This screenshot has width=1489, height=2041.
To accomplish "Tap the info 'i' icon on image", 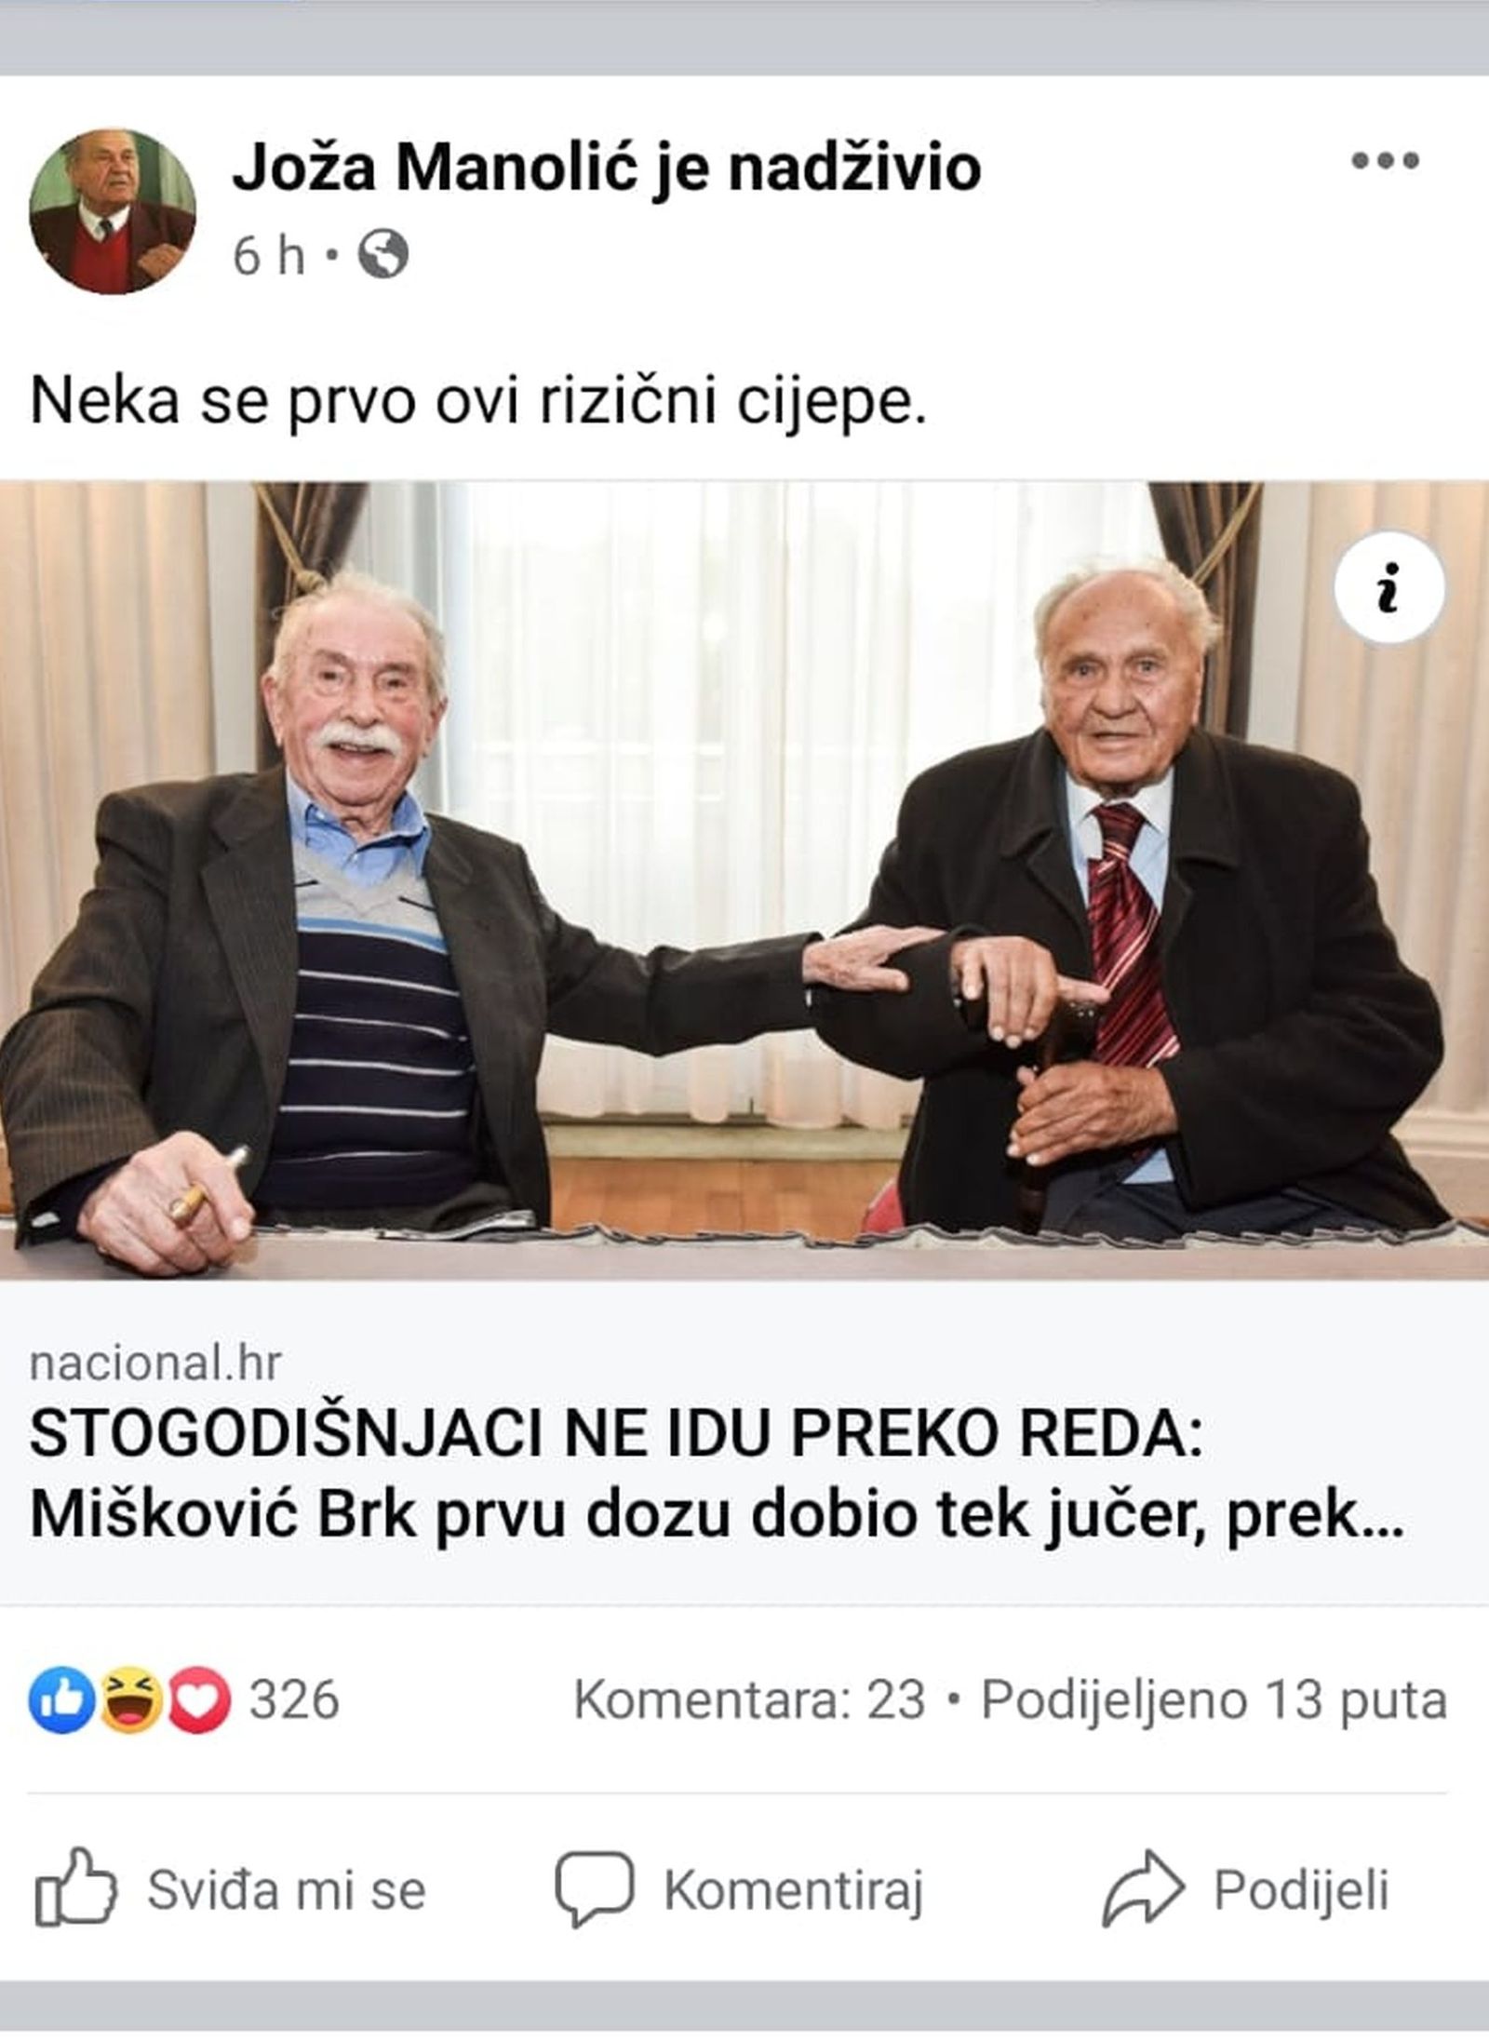I will pos(1388,588).
